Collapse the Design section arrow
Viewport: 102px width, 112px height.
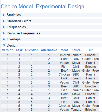(x=4, y=45)
